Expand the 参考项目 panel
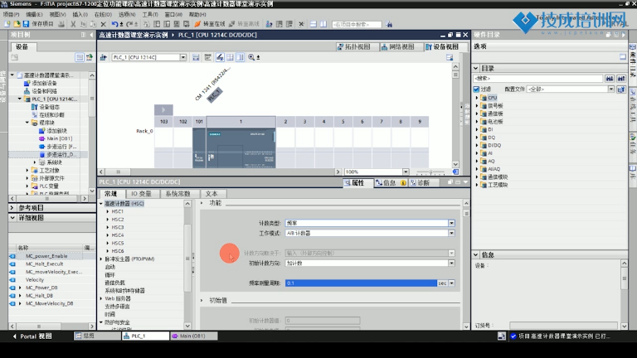This screenshot has height=358, width=637. [x=12, y=207]
